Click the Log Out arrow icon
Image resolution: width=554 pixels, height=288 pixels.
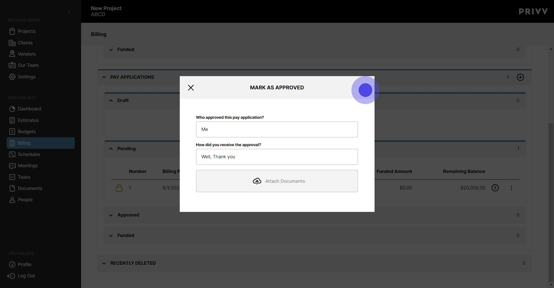(11, 276)
